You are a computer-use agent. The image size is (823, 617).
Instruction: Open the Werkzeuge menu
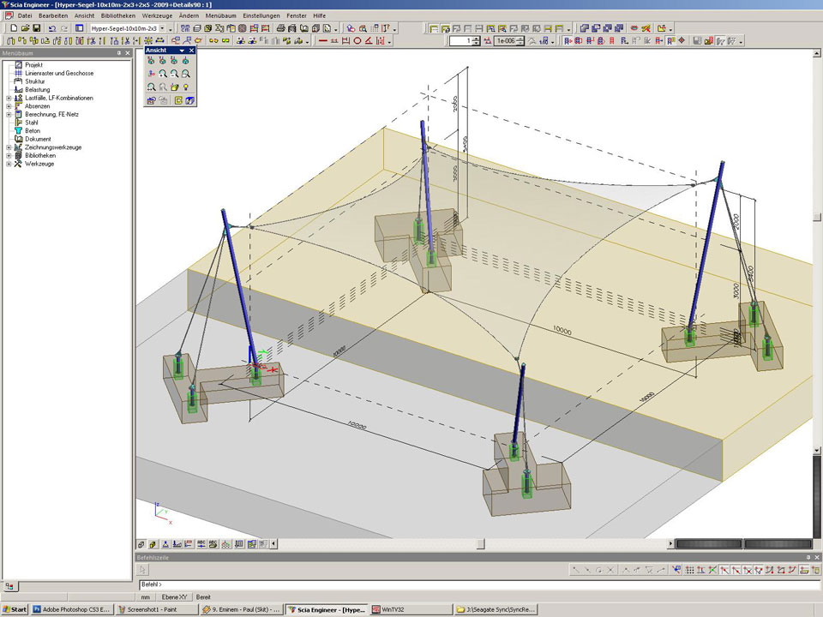coord(157,15)
